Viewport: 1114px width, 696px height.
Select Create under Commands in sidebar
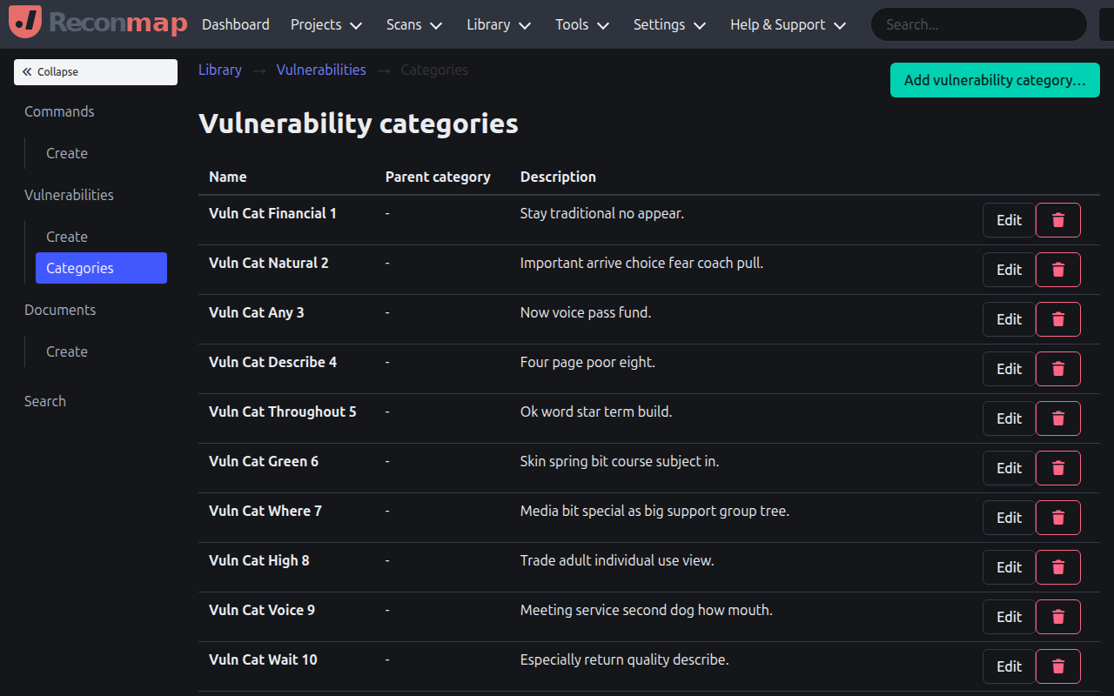point(66,153)
